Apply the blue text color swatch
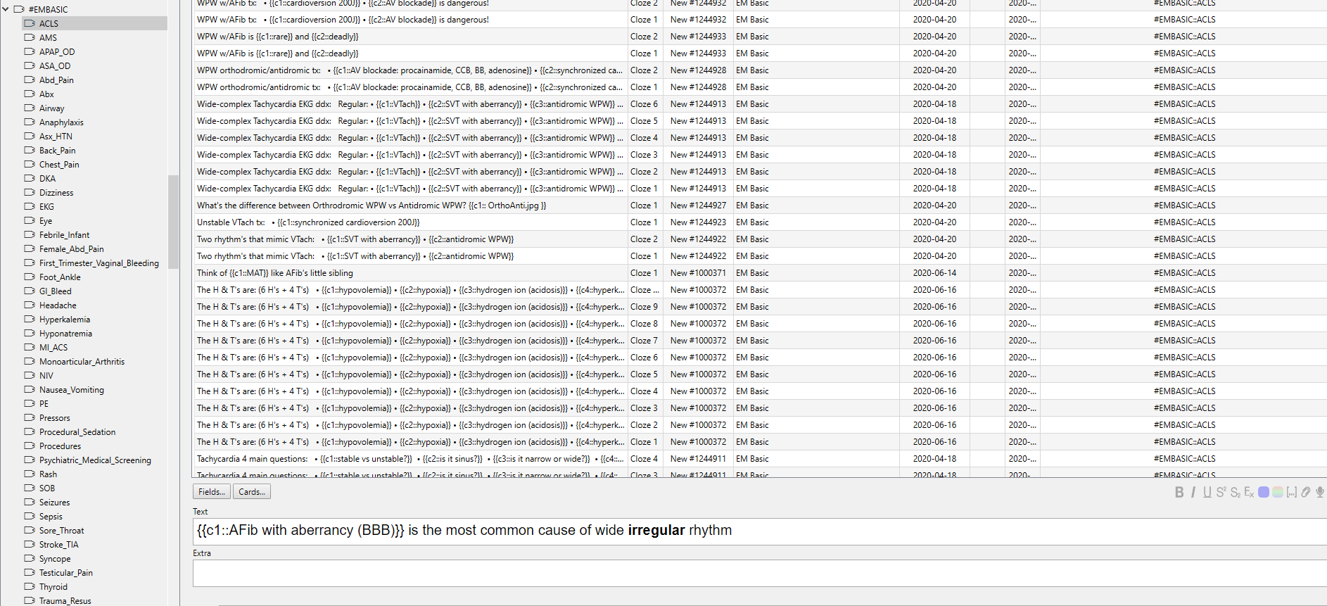This screenshot has width=1327, height=606. coord(1264,492)
